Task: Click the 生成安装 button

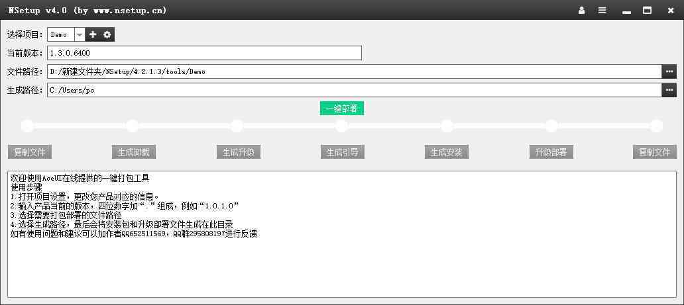Action: (447, 152)
